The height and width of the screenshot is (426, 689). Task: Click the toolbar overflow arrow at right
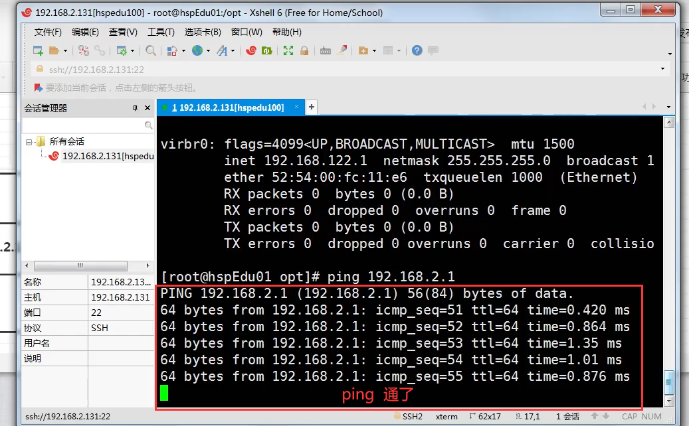point(670,54)
